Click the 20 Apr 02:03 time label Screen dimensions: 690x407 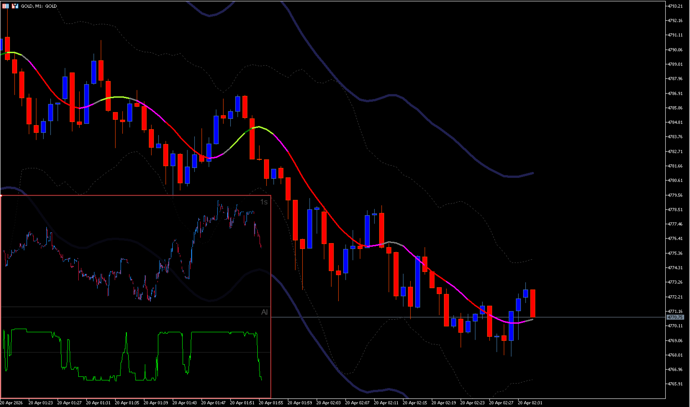[328, 403]
